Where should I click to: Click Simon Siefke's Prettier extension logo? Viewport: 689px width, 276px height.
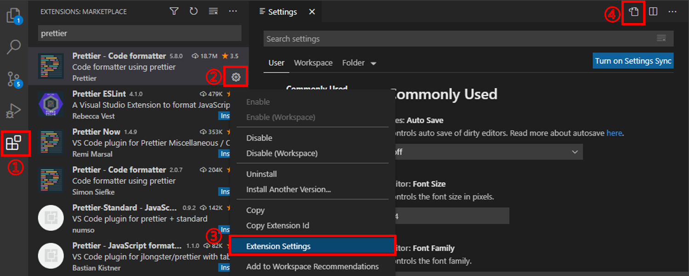pyautogui.click(x=51, y=180)
